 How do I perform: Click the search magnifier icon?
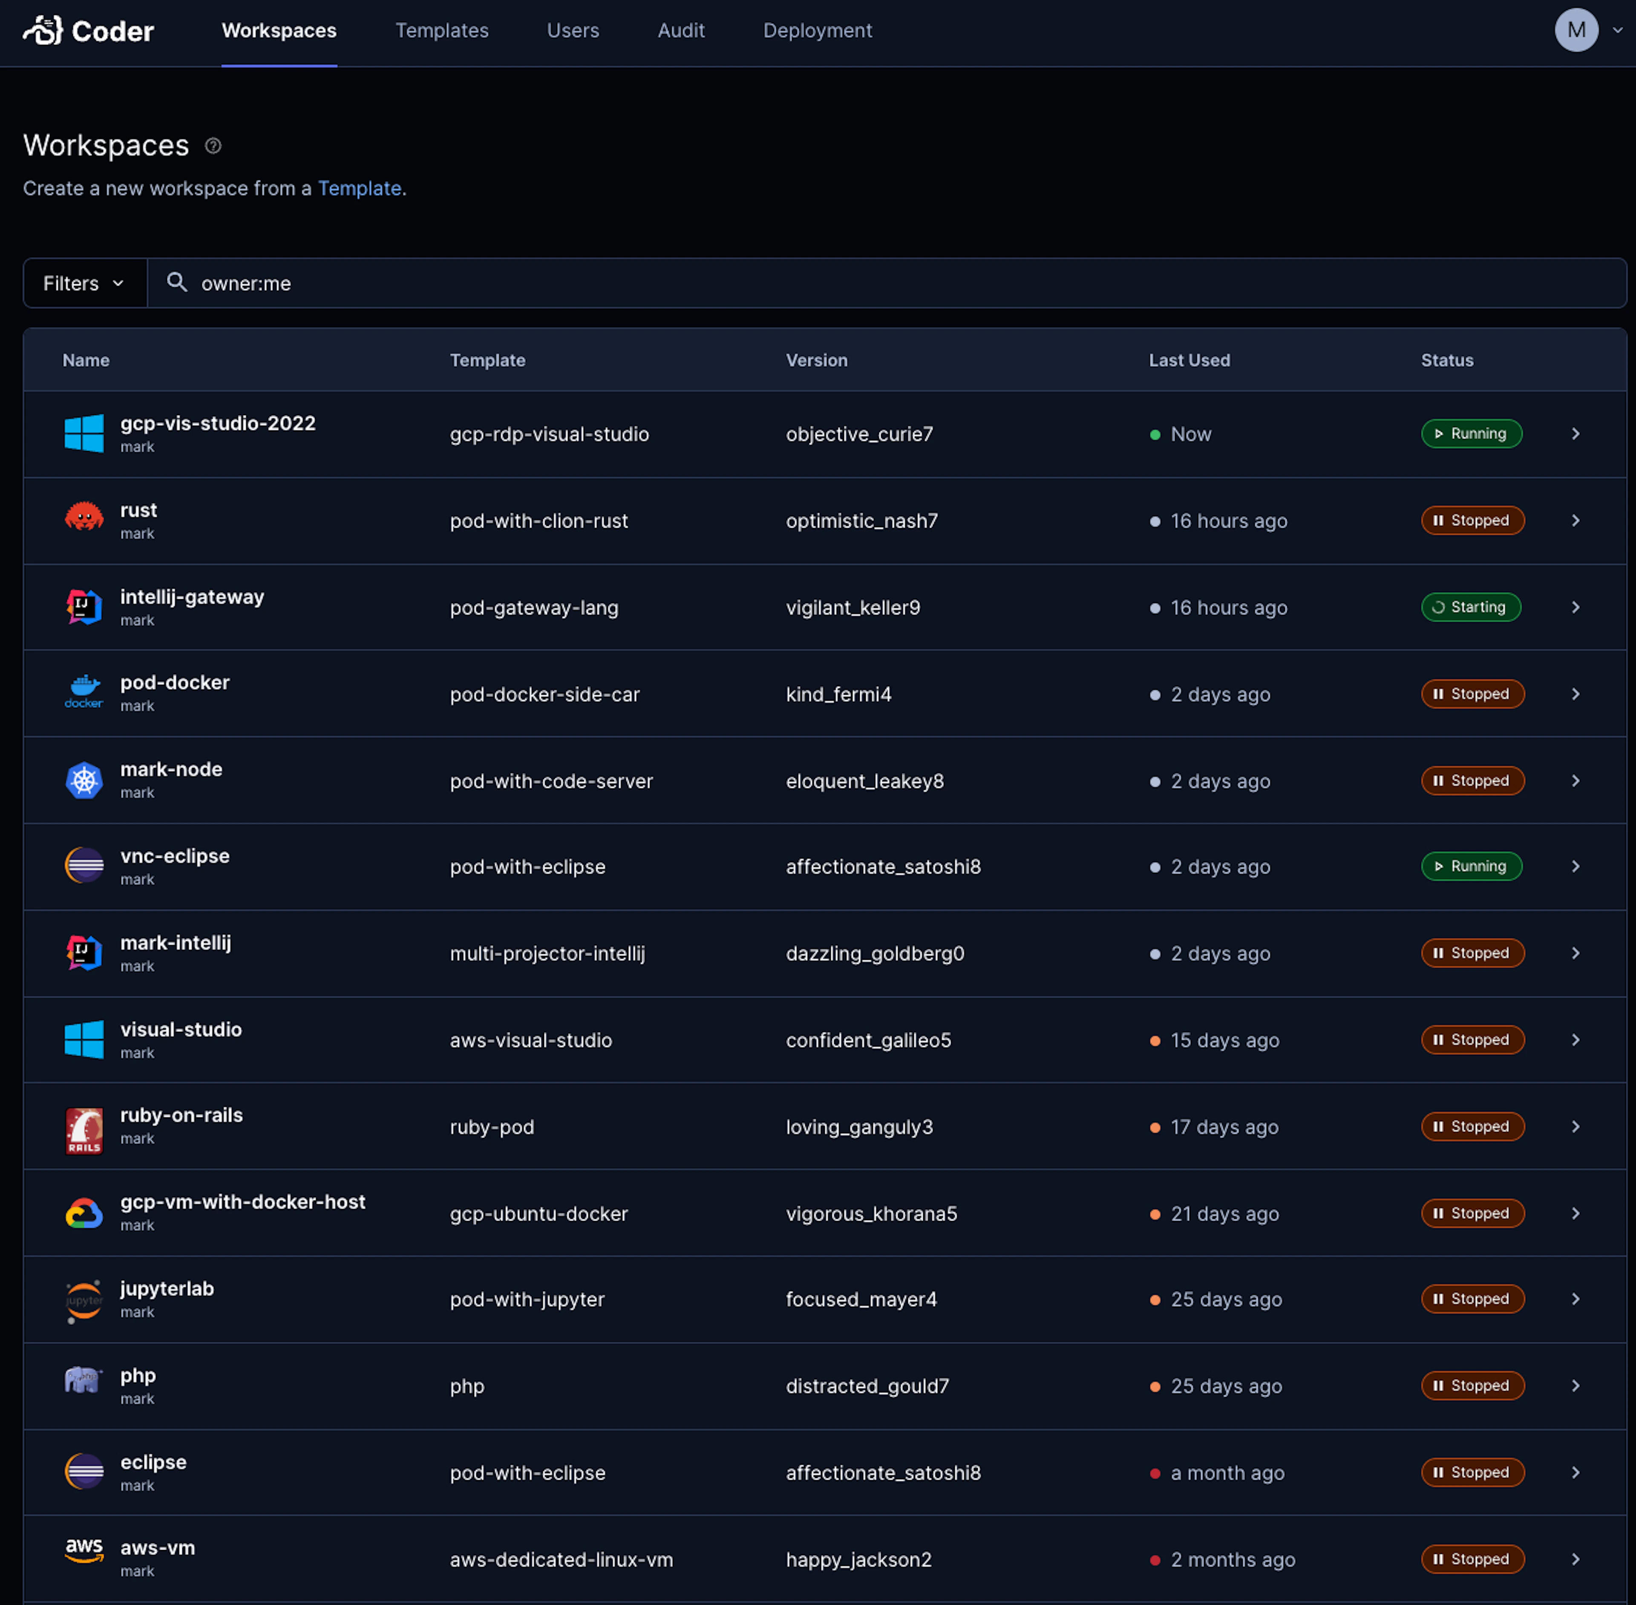pos(176,283)
